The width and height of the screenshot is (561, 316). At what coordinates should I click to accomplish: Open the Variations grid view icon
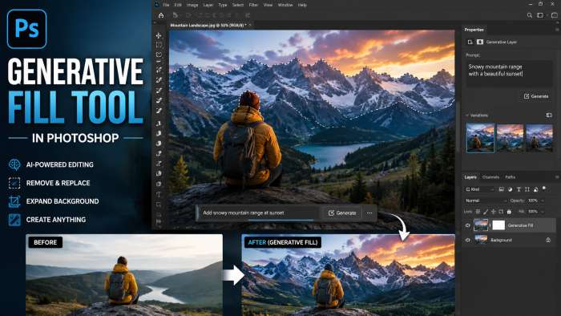(x=549, y=115)
